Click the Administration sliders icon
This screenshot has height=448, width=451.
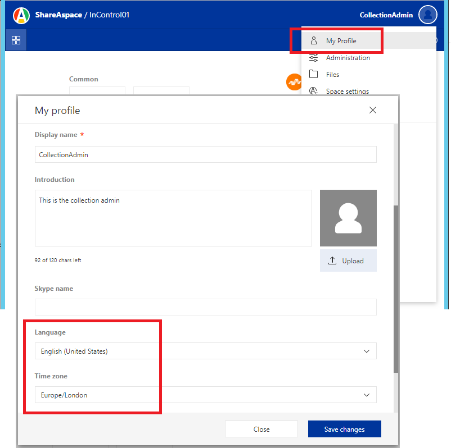coord(313,57)
